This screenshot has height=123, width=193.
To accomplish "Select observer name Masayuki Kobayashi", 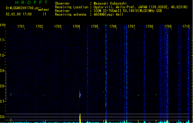I will (x=110, y=3).
